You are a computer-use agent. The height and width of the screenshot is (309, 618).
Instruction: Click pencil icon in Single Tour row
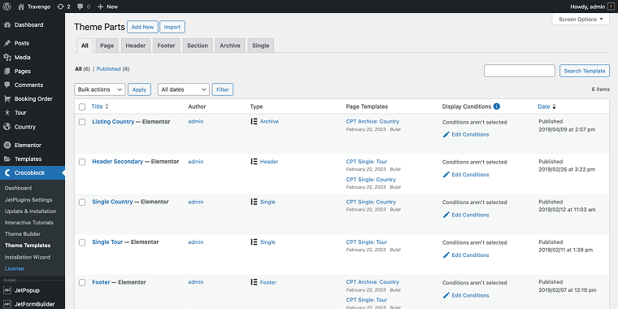pyautogui.click(x=446, y=255)
